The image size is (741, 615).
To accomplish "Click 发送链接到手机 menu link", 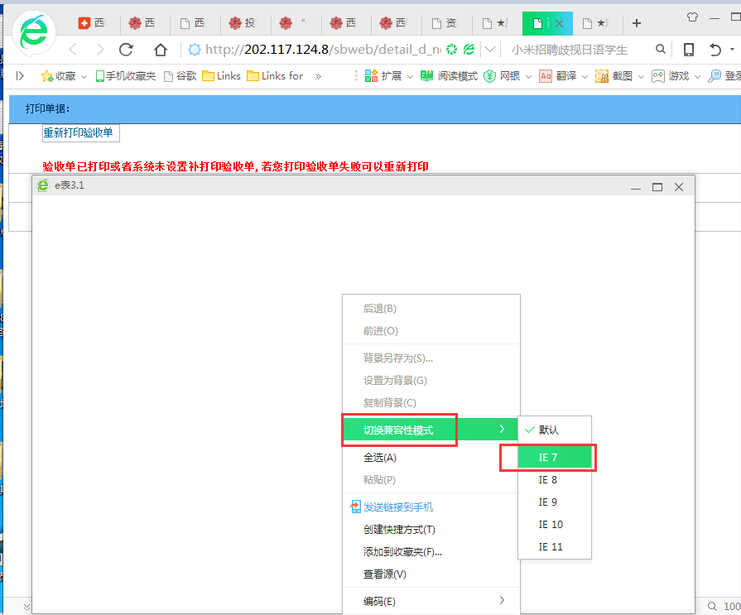I will point(397,507).
